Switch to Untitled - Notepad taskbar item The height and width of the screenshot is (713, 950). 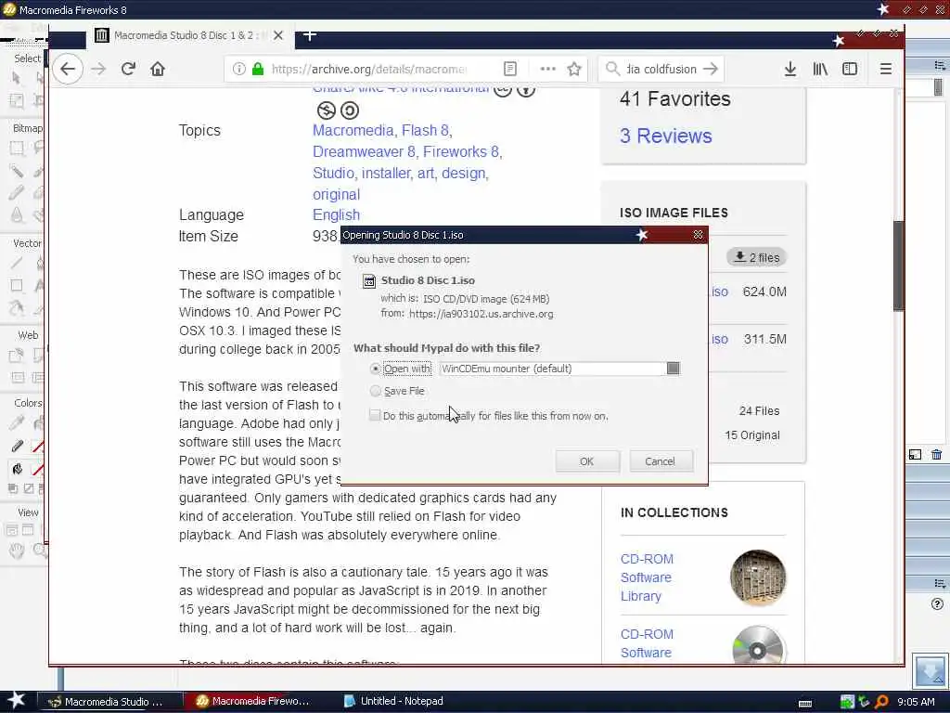coord(395,702)
